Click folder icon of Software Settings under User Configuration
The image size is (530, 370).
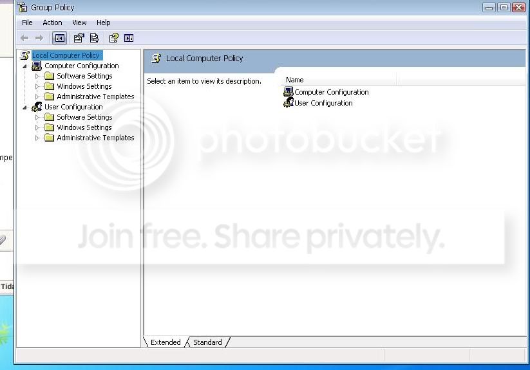tap(50, 117)
